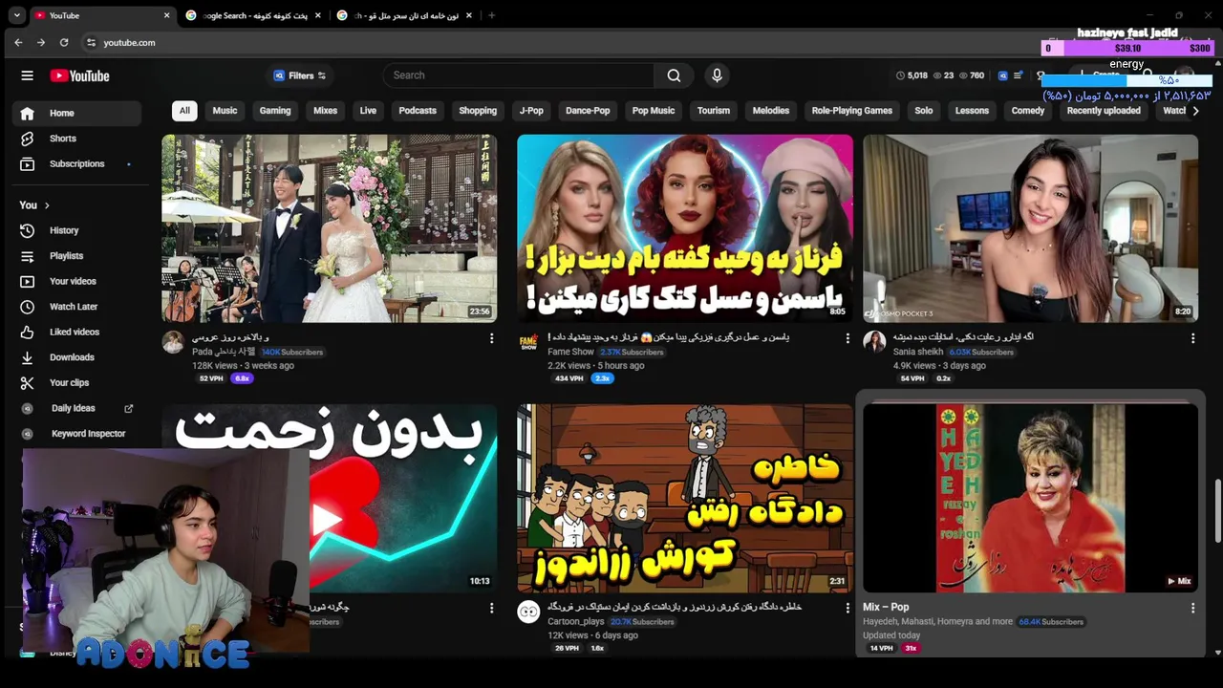Screen dimensions: 1223x688
Task: Focus the YouTube search field
Action: click(519, 75)
